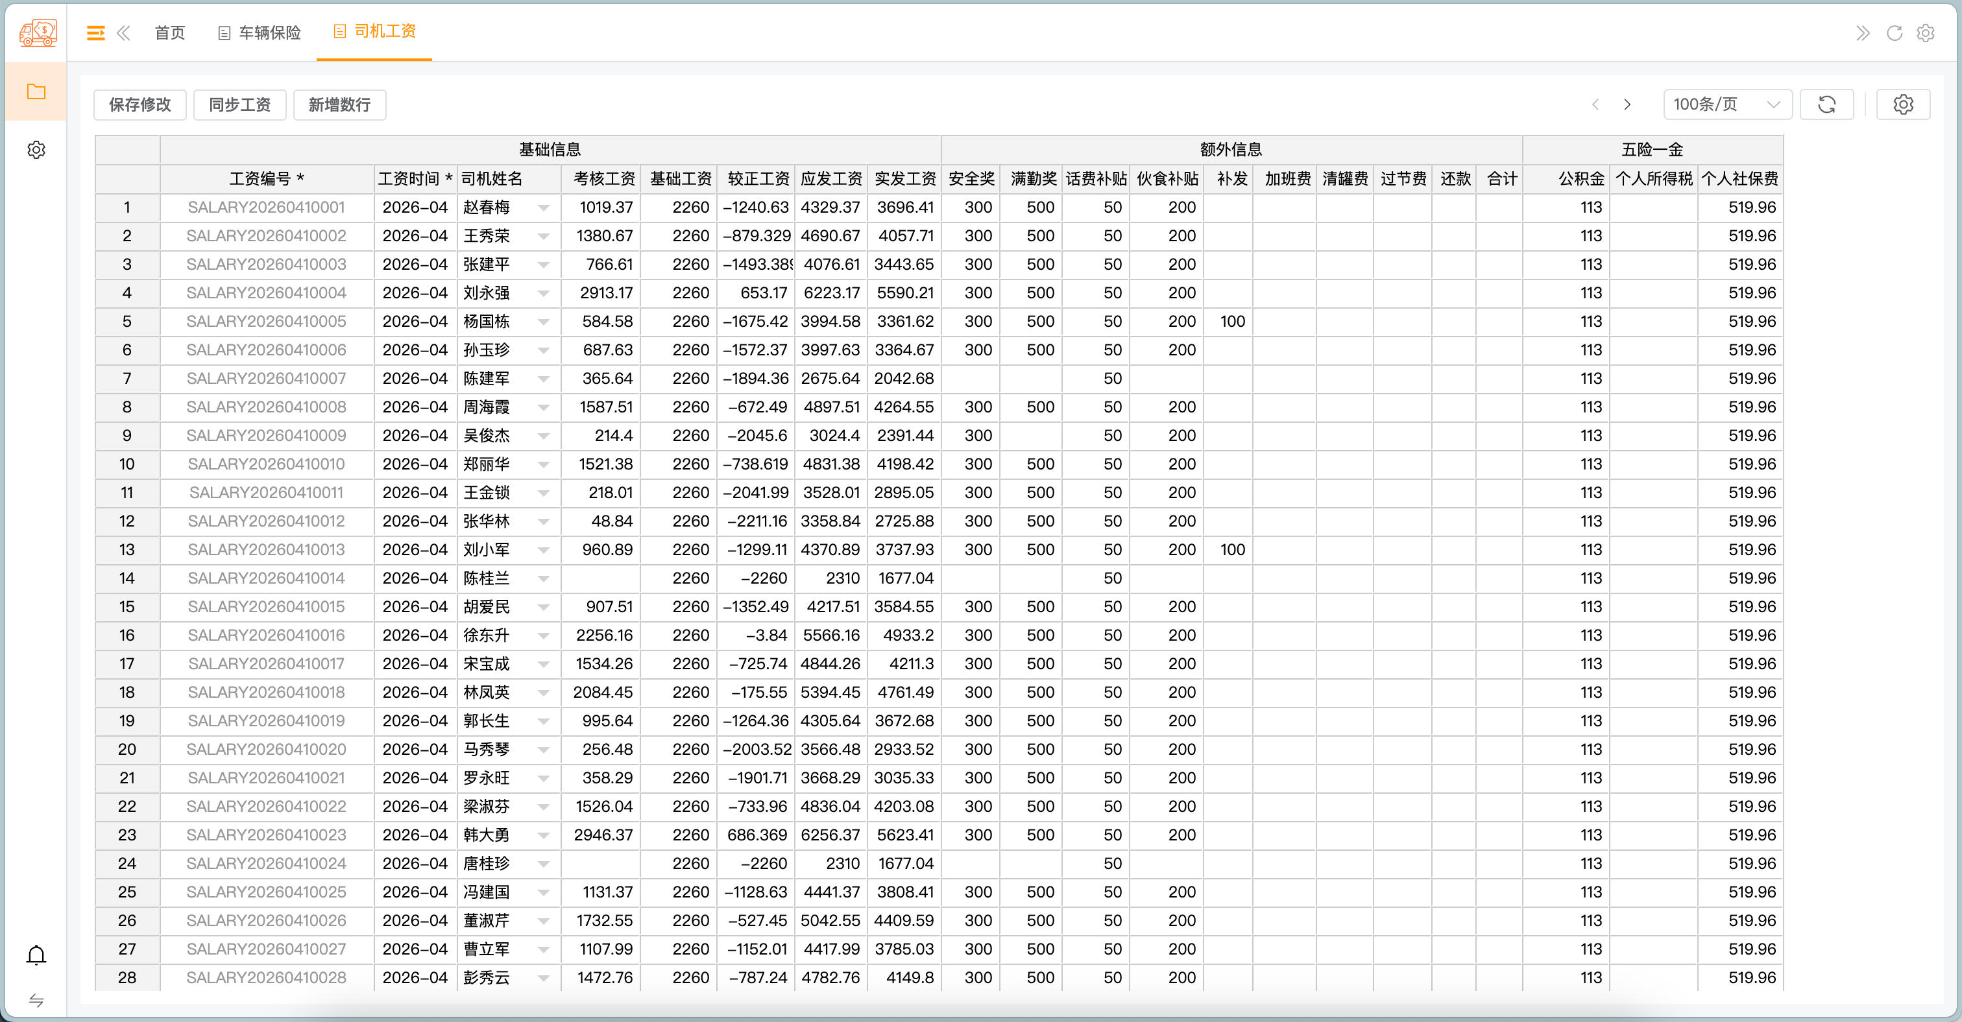This screenshot has width=1962, height=1022.
Task: Click the hamburger menu collapse icon
Action: [x=95, y=32]
